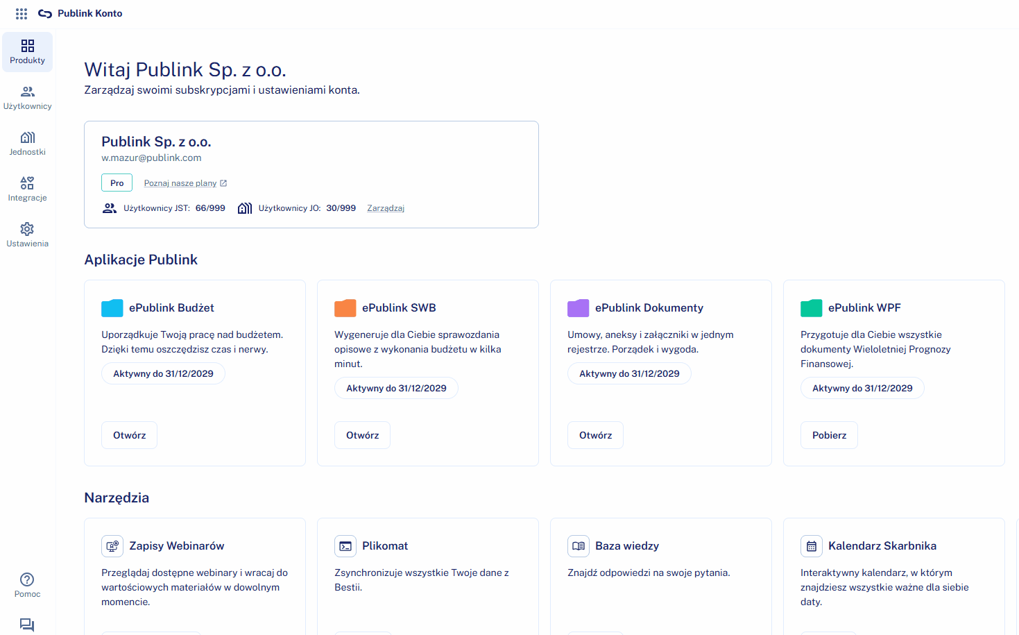1019x635 pixels.
Task: Click the Pro plan badge
Action: click(117, 183)
